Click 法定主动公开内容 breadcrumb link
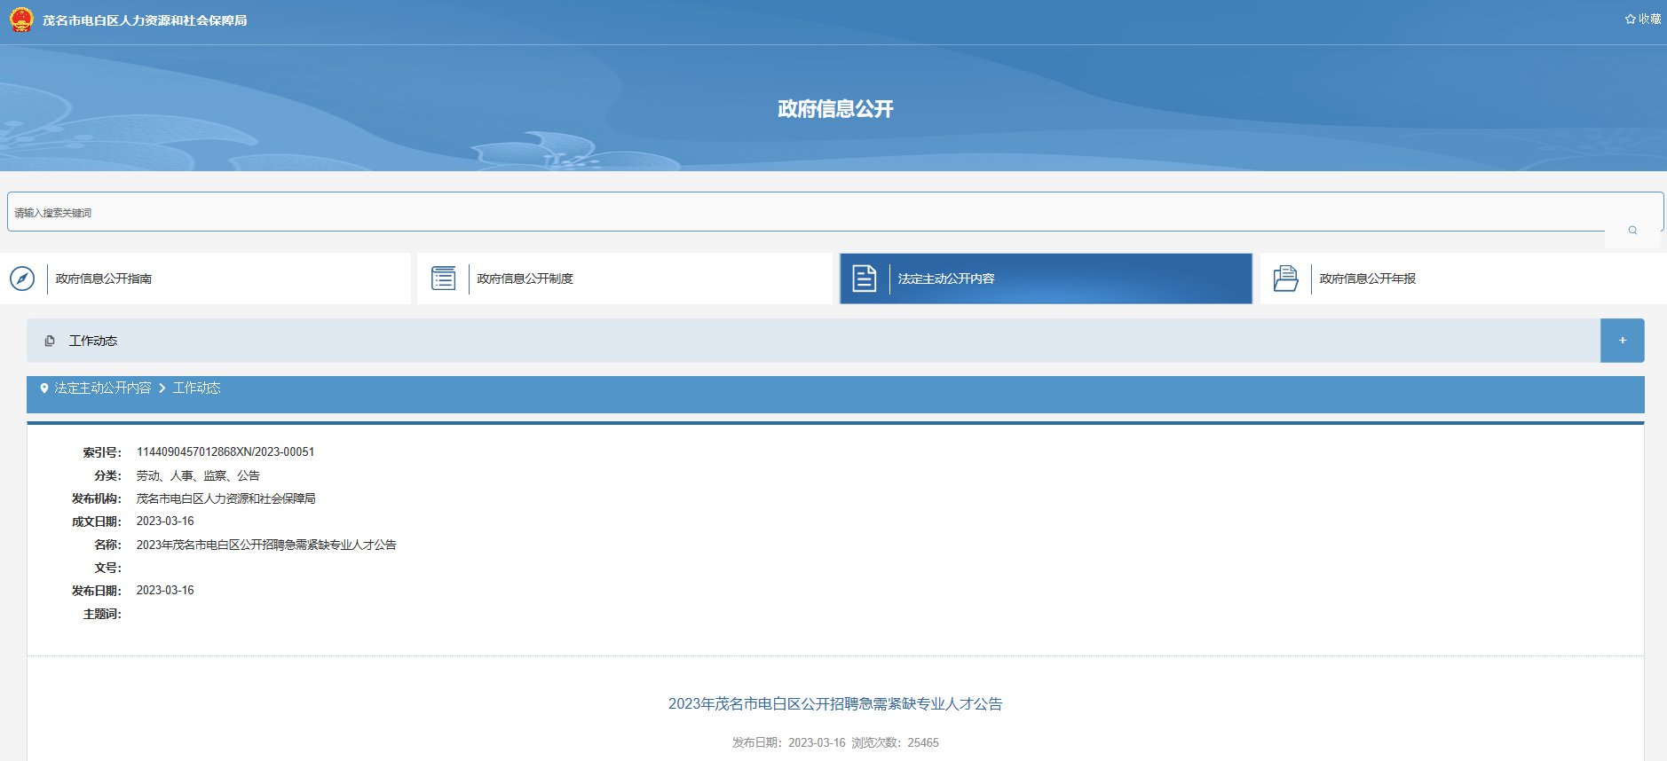Screen dimensions: 1667x761 pos(103,388)
